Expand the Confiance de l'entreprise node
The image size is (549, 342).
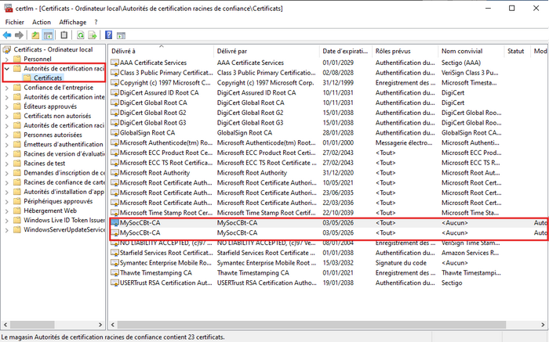(7, 88)
